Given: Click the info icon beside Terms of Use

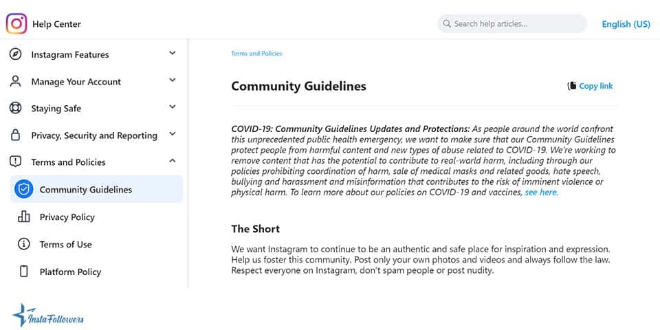Looking at the screenshot, I should (24, 244).
